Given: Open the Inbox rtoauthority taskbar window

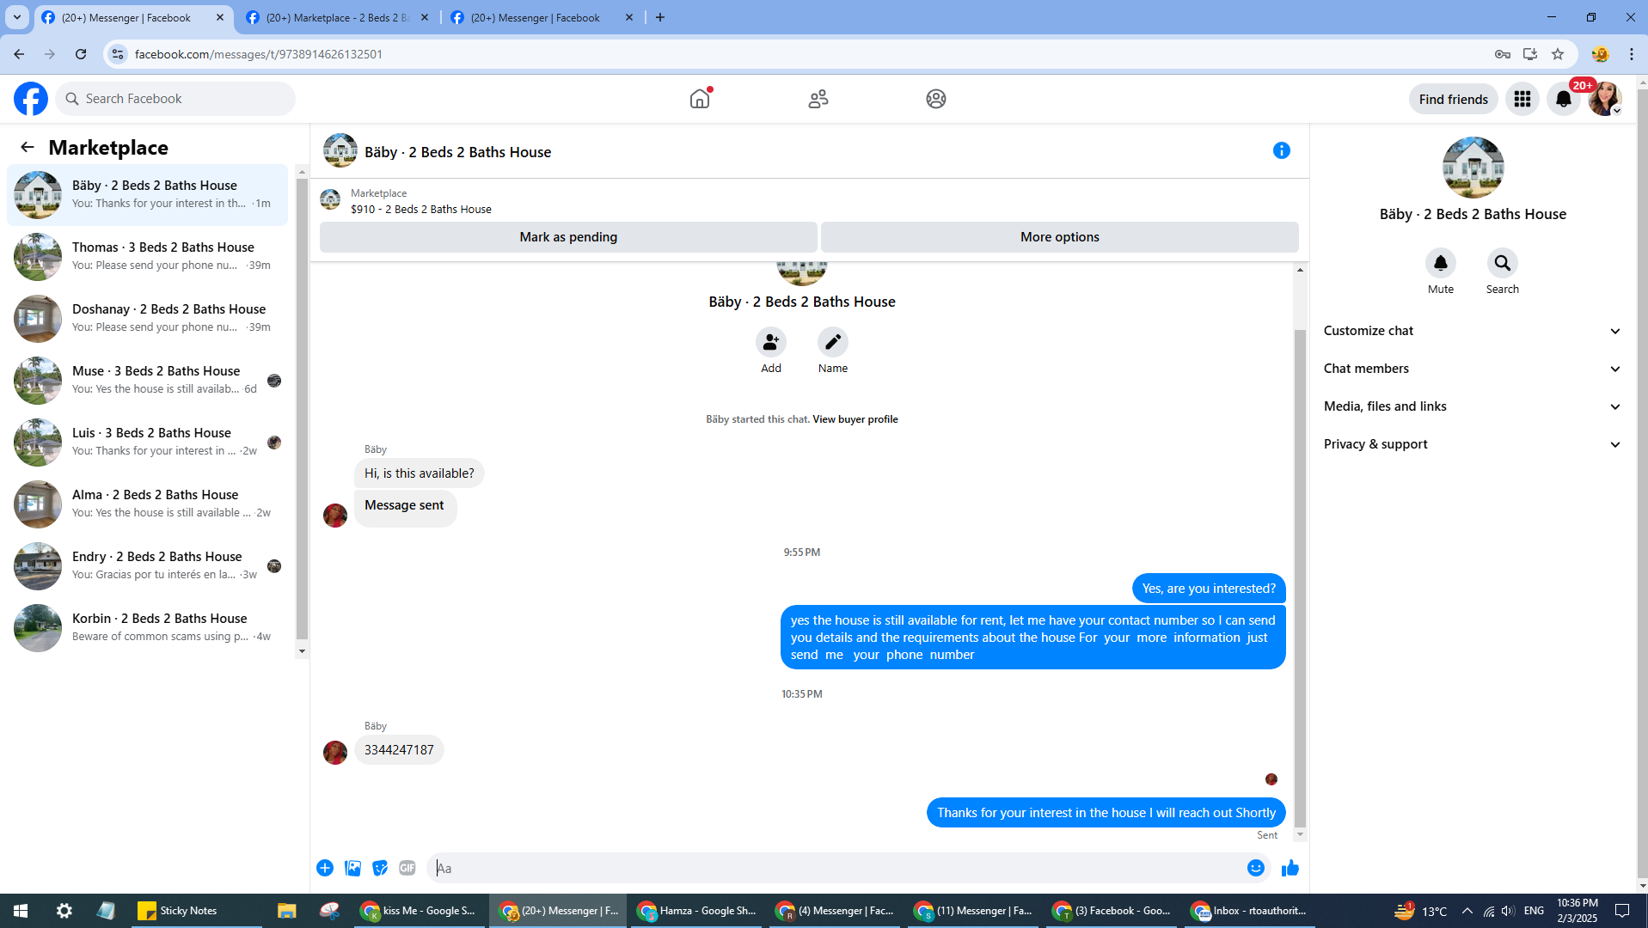Looking at the screenshot, I should (x=1249, y=911).
